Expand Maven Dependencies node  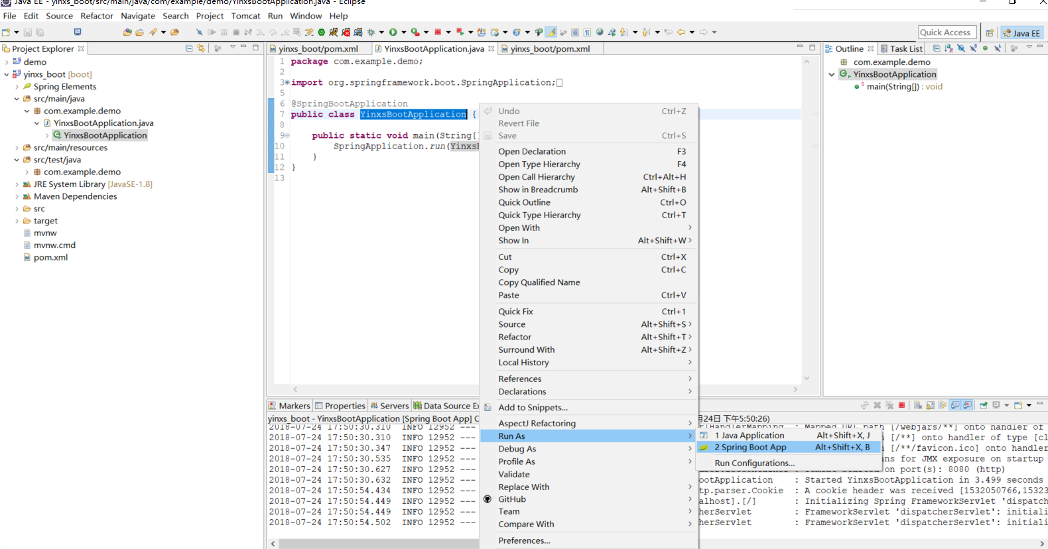tap(17, 196)
